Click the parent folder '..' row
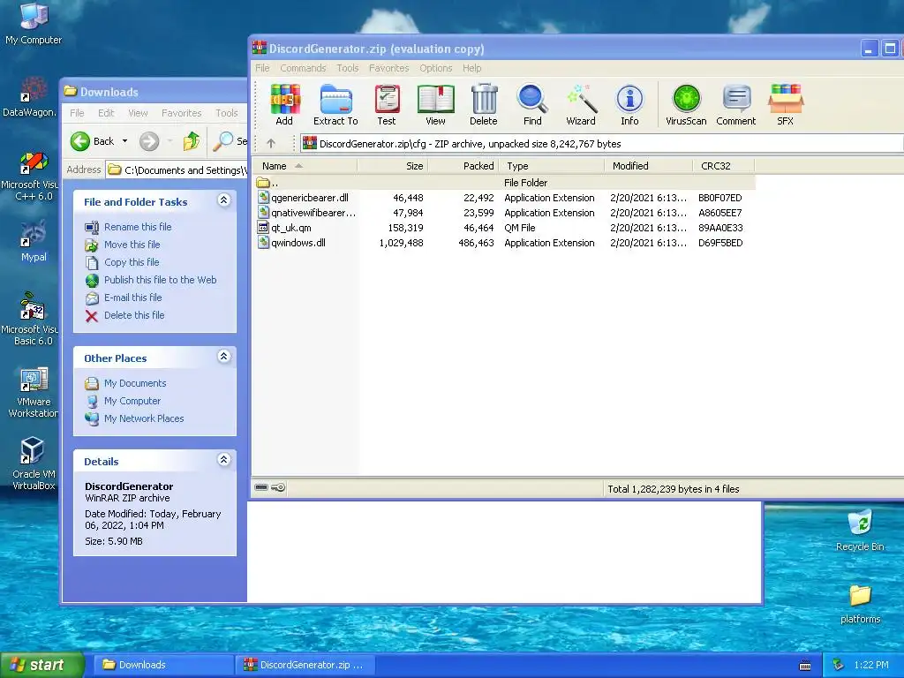The image size is (904, 678). point(503,183)
